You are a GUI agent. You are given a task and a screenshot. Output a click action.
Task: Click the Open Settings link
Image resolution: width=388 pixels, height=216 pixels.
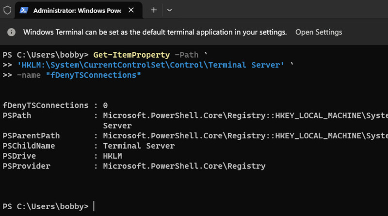point(319,33)
